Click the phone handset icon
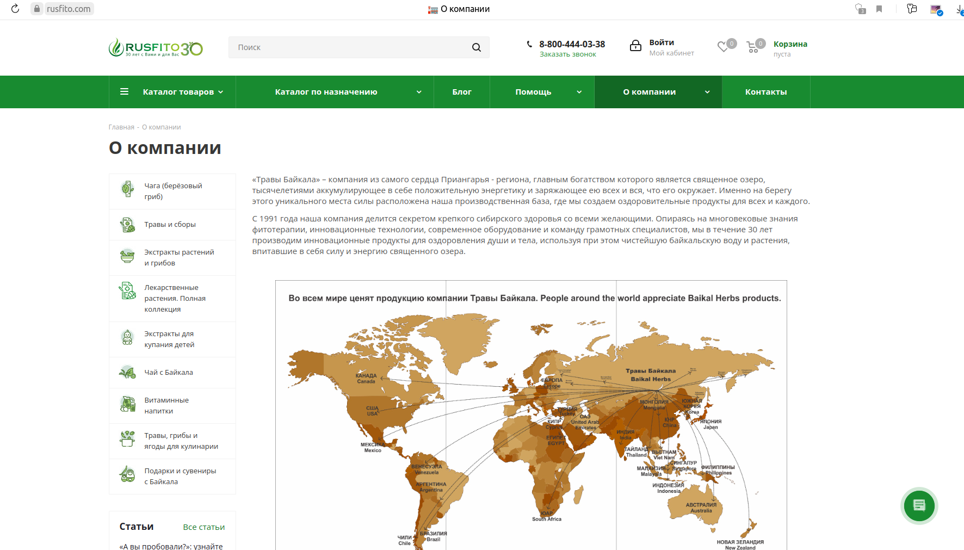 coord(529,44)
